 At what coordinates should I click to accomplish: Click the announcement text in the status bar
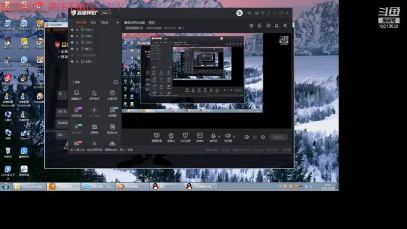(104, 150)
